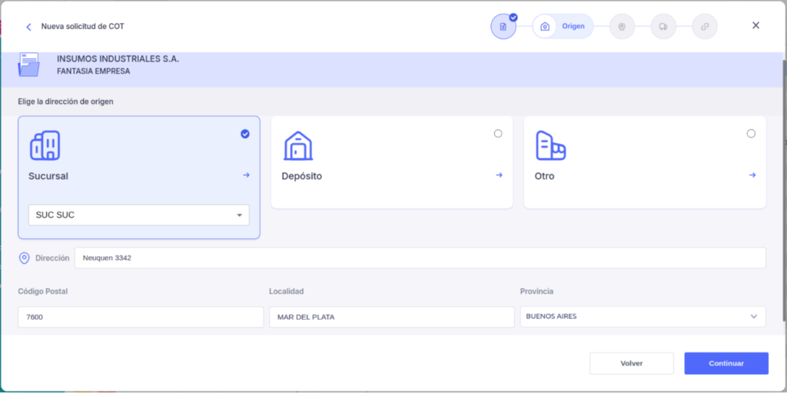This screenshot has height=393, width=787.
Task: Click the Otro building icon
Action: 550,146
